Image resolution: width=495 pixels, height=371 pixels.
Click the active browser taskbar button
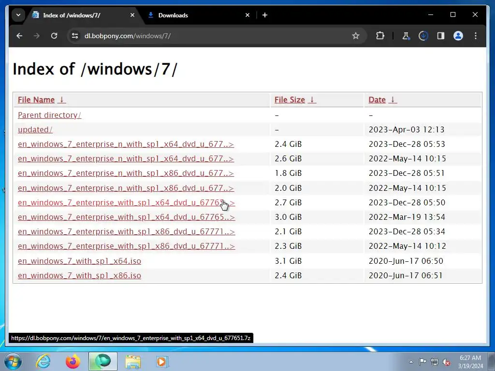pos(103,361)
